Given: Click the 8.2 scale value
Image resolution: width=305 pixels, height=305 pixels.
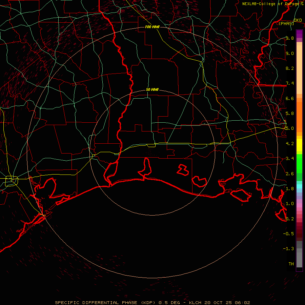Looking at the screenshot, I should 290,68.
